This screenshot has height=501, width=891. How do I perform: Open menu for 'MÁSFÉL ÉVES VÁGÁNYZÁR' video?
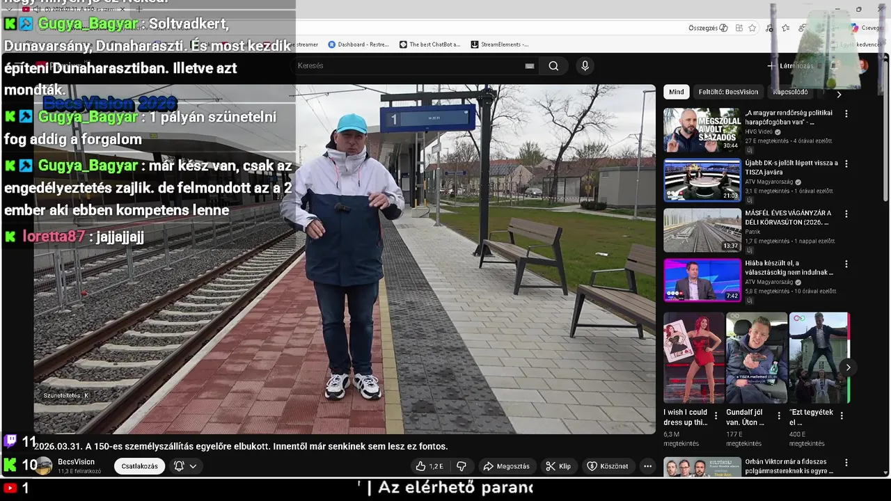coord(846,214)
